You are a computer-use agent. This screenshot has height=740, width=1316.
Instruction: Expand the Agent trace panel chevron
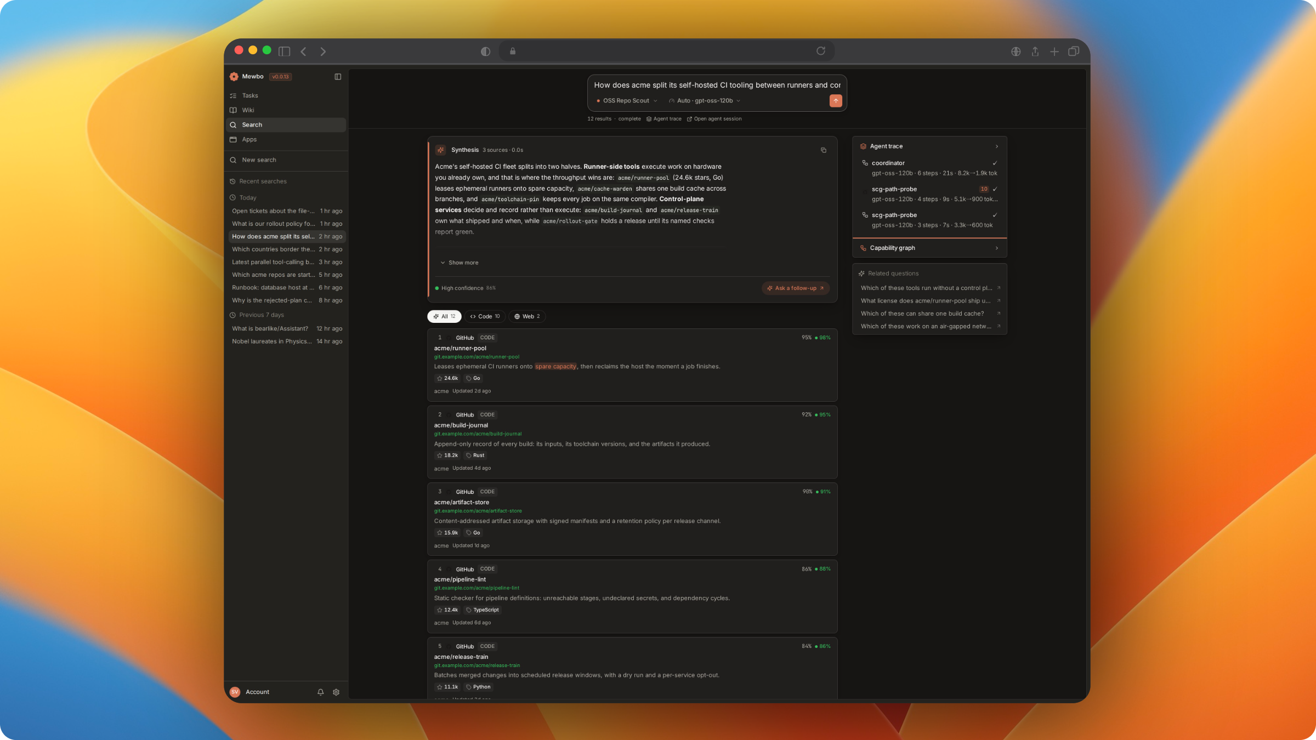997,146
